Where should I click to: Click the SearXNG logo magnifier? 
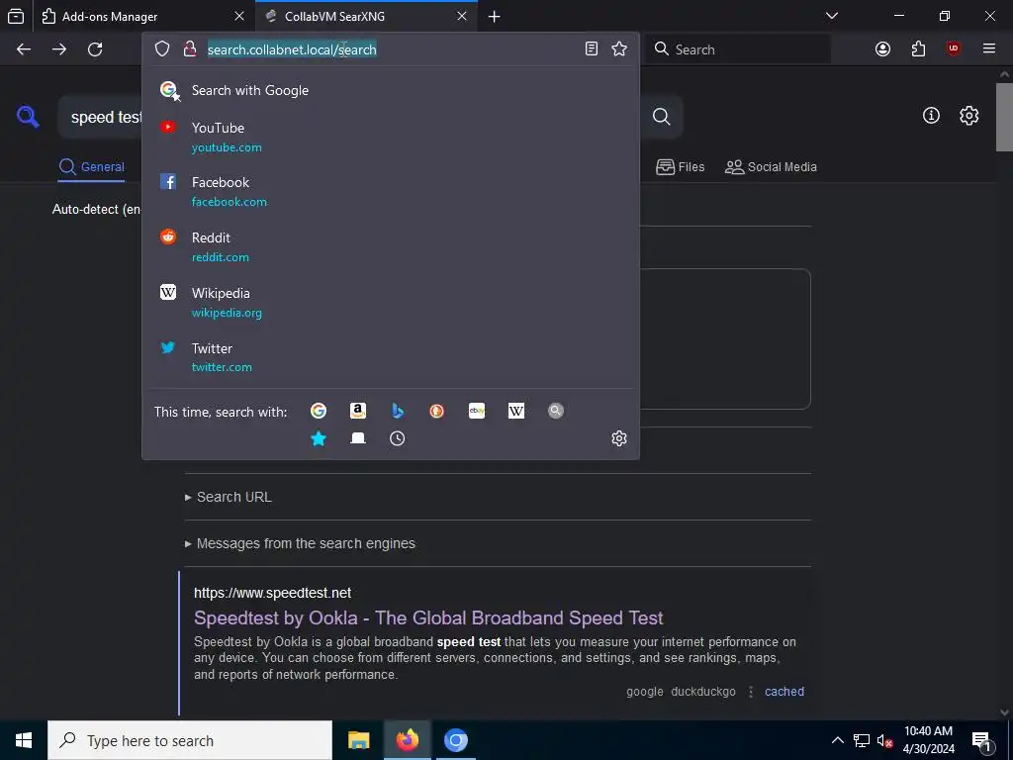[28, 117]
